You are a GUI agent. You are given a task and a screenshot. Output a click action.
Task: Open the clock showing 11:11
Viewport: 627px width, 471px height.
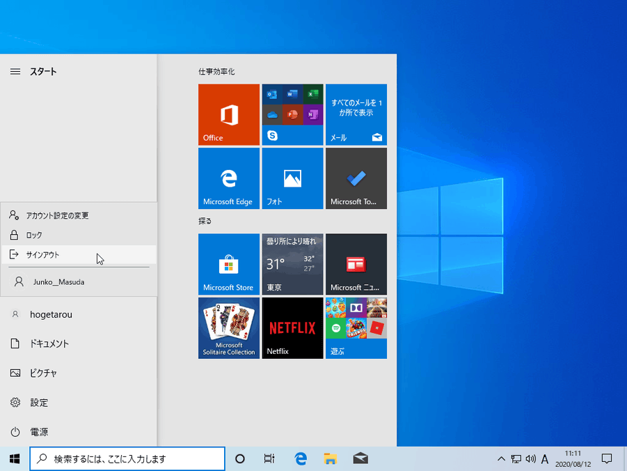tap(573, 459)
